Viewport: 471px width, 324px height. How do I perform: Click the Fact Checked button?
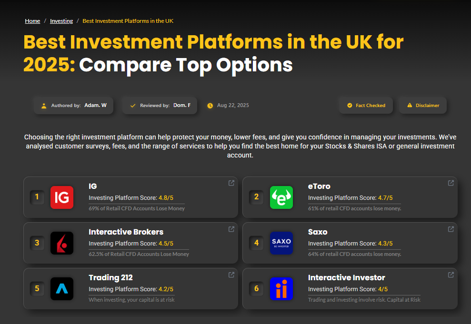366,105
